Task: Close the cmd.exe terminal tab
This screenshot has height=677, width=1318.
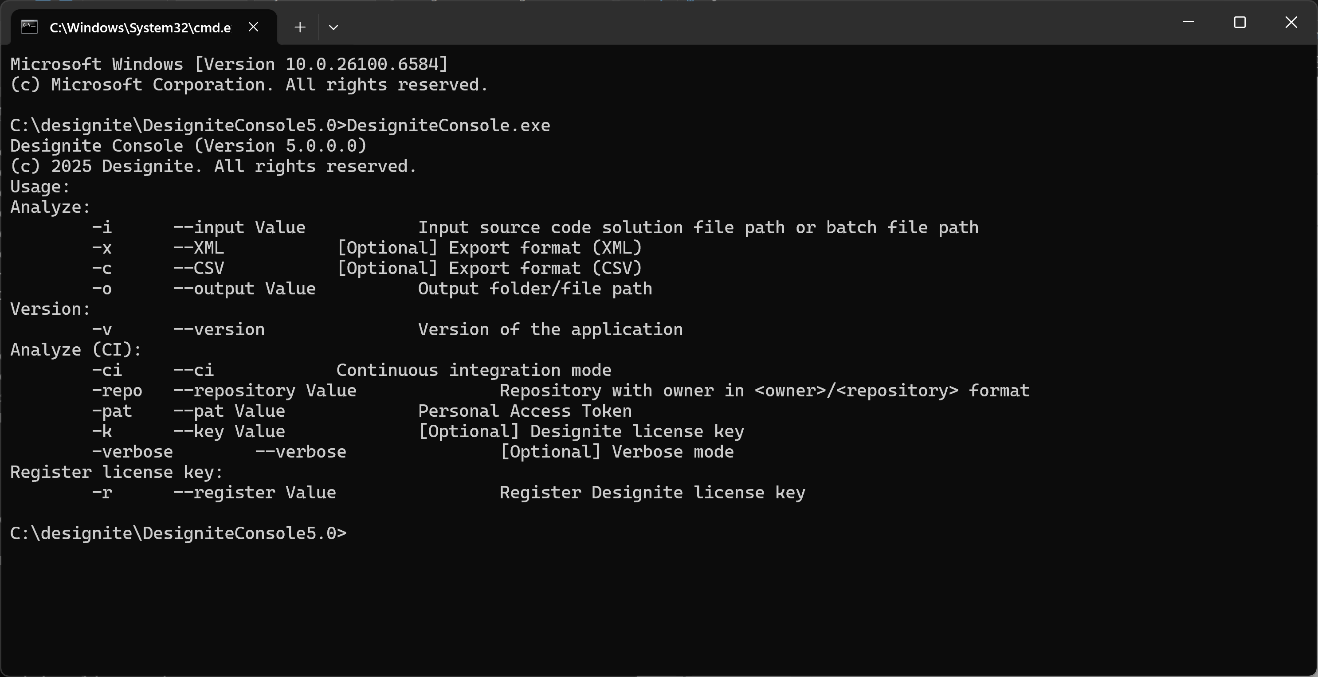Action: coord(253,27)
